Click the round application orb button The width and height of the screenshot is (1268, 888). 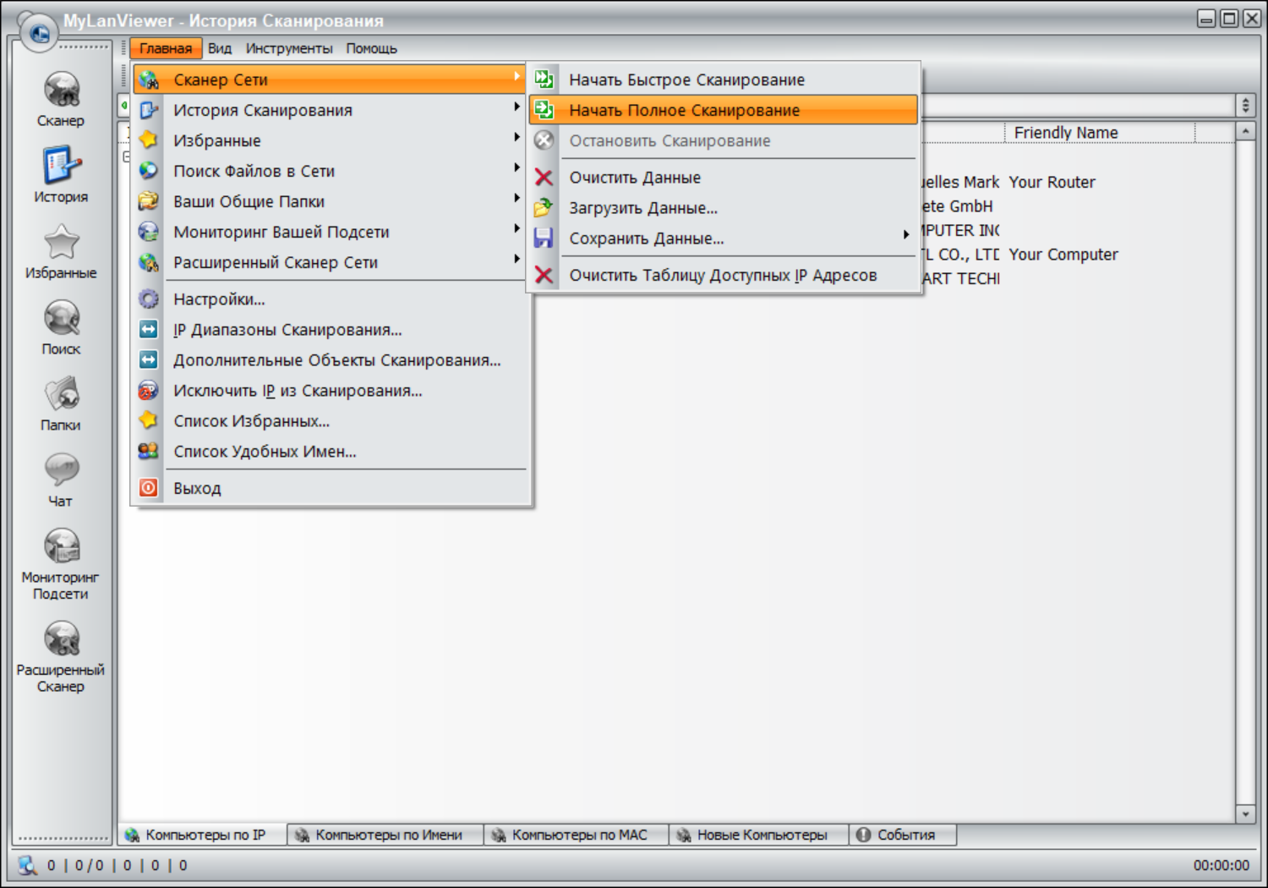39,33
